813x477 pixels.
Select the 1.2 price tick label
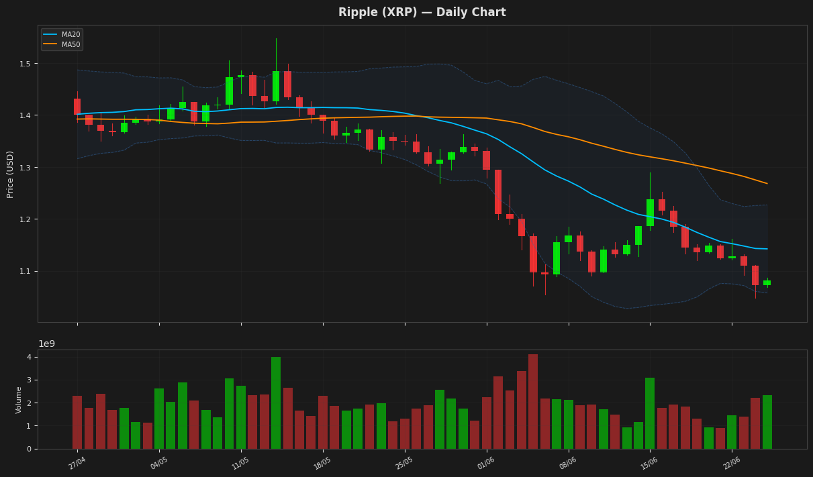point(26,219)
